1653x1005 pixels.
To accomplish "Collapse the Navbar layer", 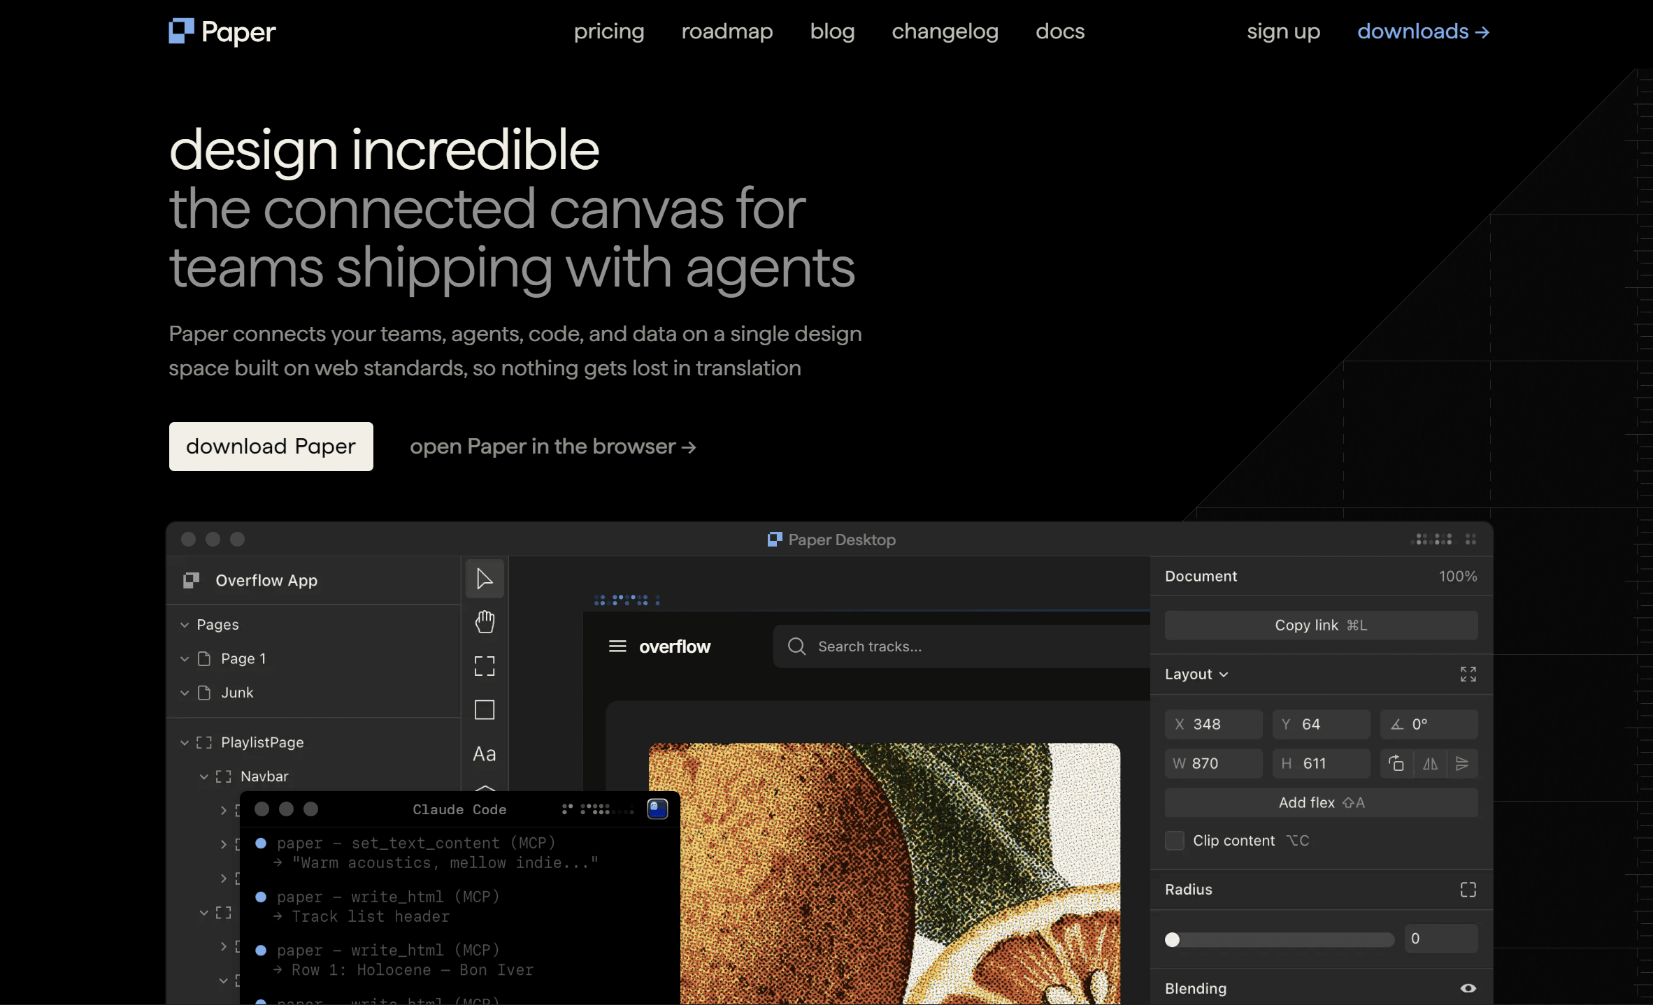I will (204, 776).
